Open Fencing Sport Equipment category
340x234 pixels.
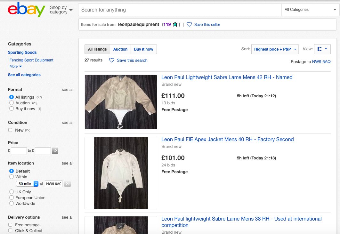click(x=31, y=60)
